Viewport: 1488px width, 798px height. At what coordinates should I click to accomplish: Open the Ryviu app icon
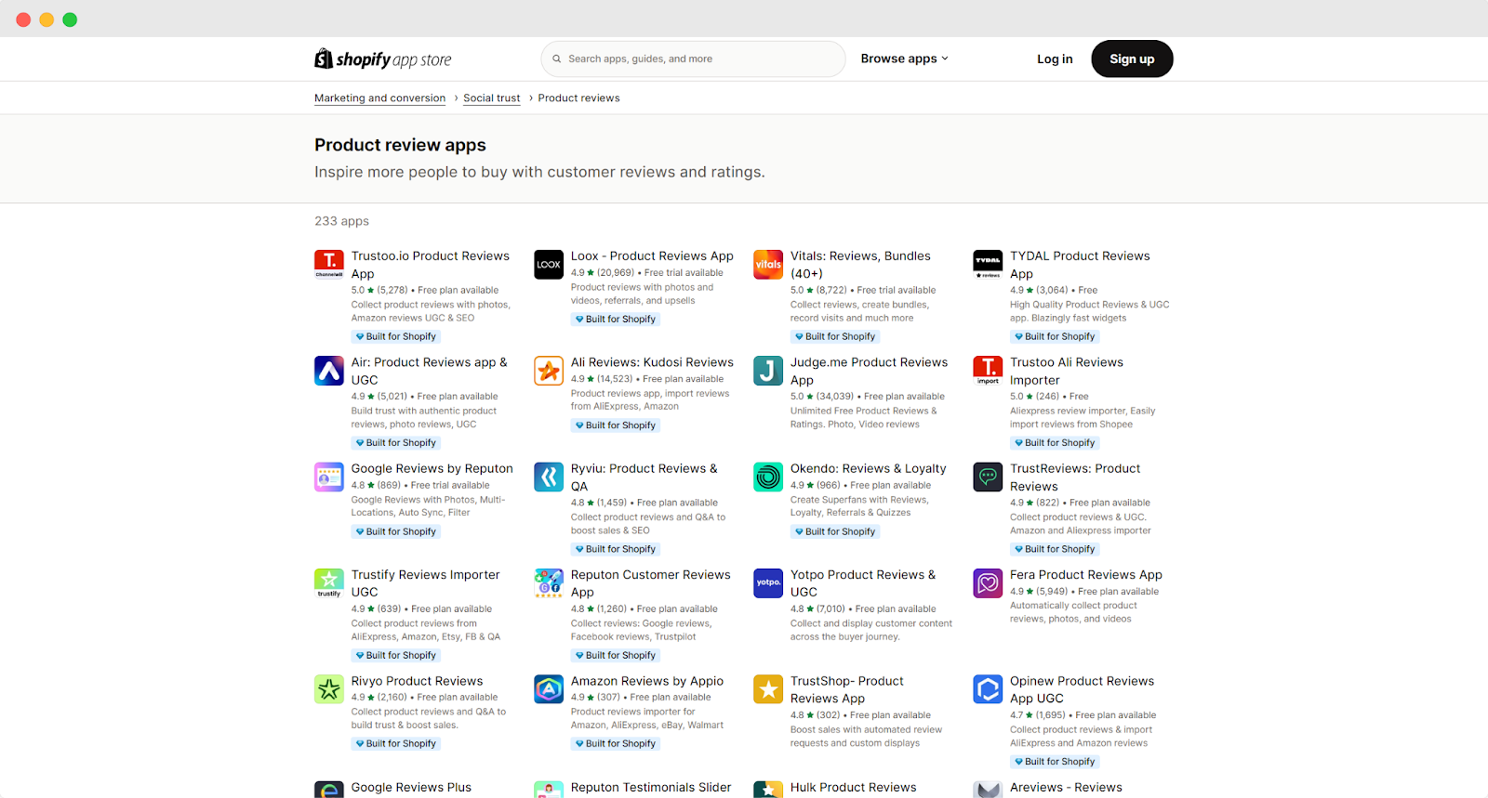pyautogui.click(x=549, y=477)
